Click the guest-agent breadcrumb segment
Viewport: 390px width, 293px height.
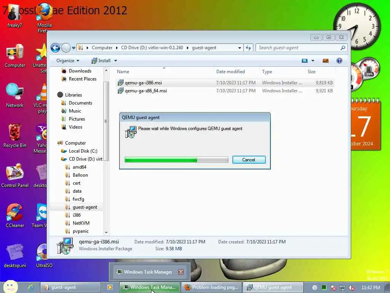[204, 48]
